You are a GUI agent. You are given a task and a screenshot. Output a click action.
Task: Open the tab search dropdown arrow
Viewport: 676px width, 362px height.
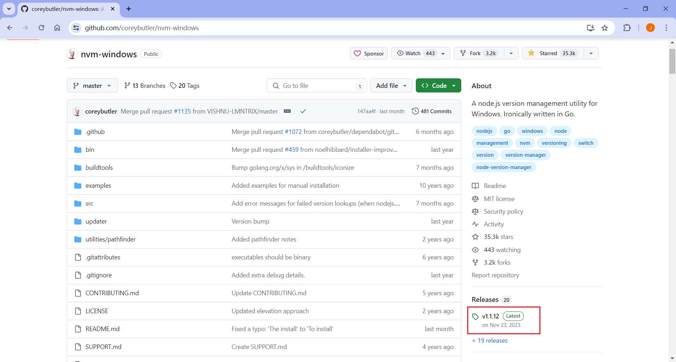(x=9, y=9)
